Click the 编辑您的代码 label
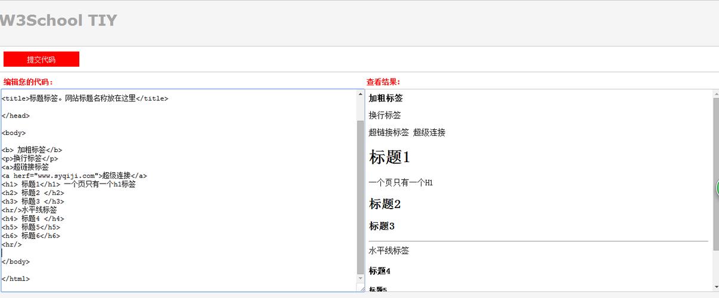This screenshot has width=719, height=298. point(28,82)
